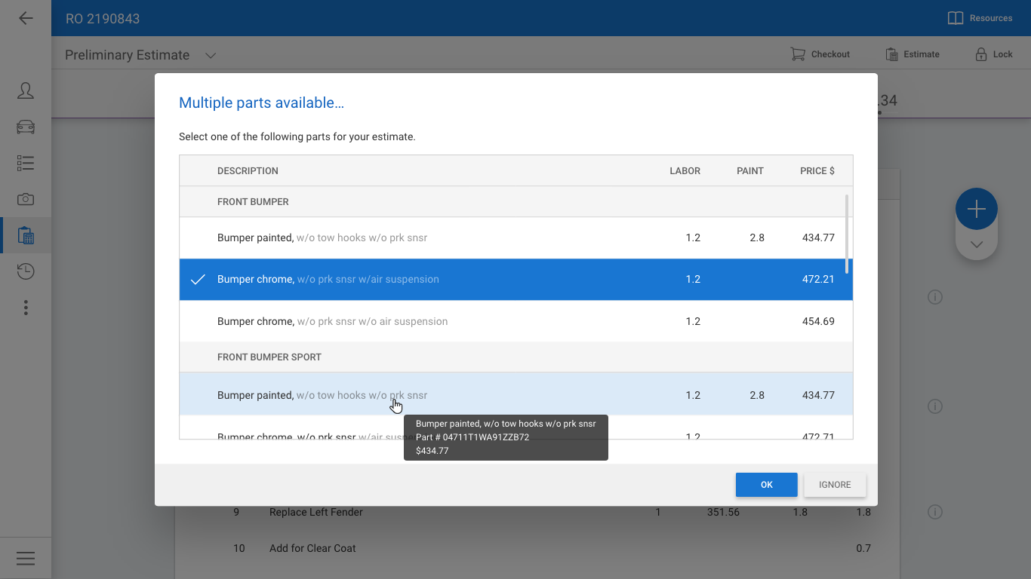
Task: Open the Checkout cart menu item
Action: 820,54
